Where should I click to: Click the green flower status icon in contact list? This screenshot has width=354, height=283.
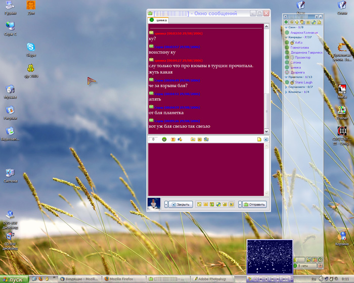click(x=286, y=22)
